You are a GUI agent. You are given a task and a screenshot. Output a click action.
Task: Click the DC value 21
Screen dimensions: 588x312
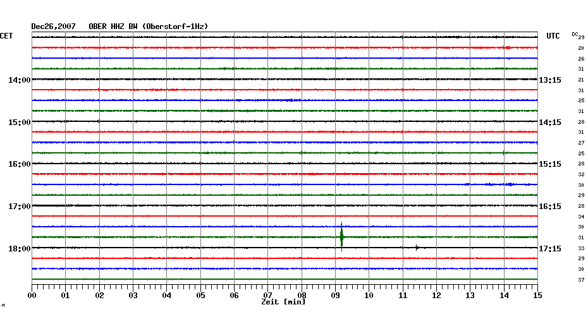click(581, 80)
